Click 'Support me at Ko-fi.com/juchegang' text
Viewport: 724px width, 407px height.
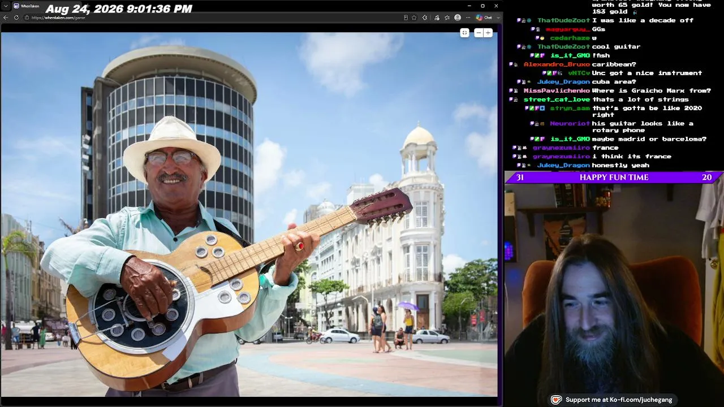tap(619, 400)
